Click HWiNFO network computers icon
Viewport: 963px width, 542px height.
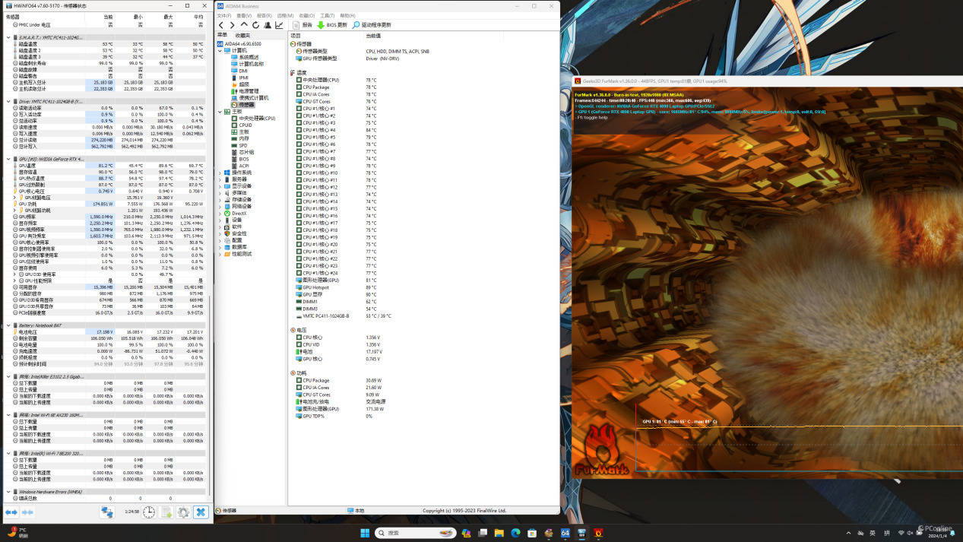click(107, 512)
